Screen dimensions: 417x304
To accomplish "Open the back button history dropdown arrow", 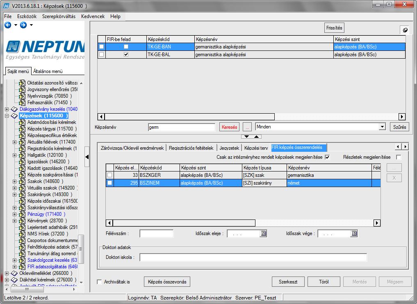I will (x=16, y=25).
